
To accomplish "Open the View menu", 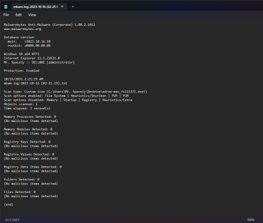I will (x=32, y=15).
